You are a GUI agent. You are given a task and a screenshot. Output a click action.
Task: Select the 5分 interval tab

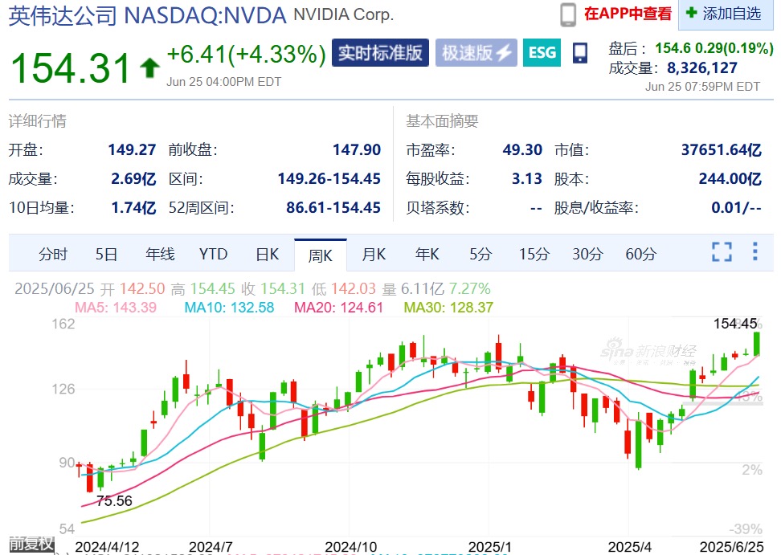(x=480, y=255)
